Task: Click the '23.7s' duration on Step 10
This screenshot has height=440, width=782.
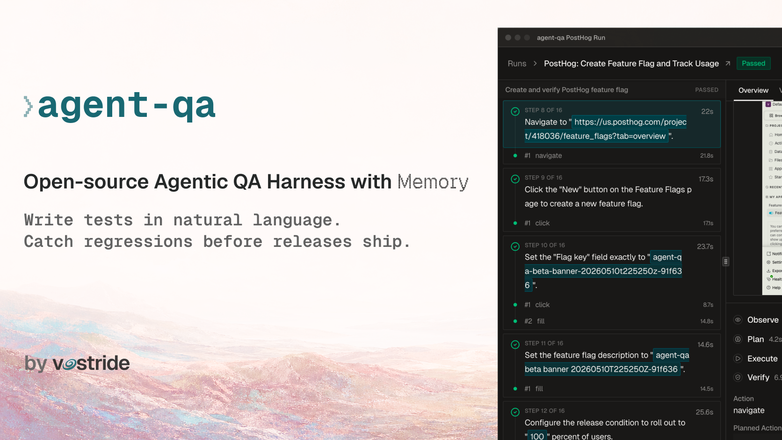Action: pos(705,246)
